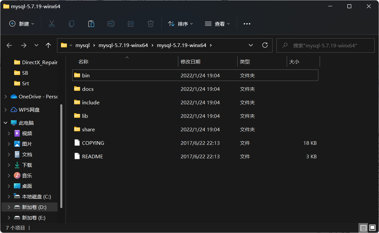Select 桌面 in the navigation pane
Image resolution: width=379 pixels, height=233 pixels.
(x=27, y=186)
